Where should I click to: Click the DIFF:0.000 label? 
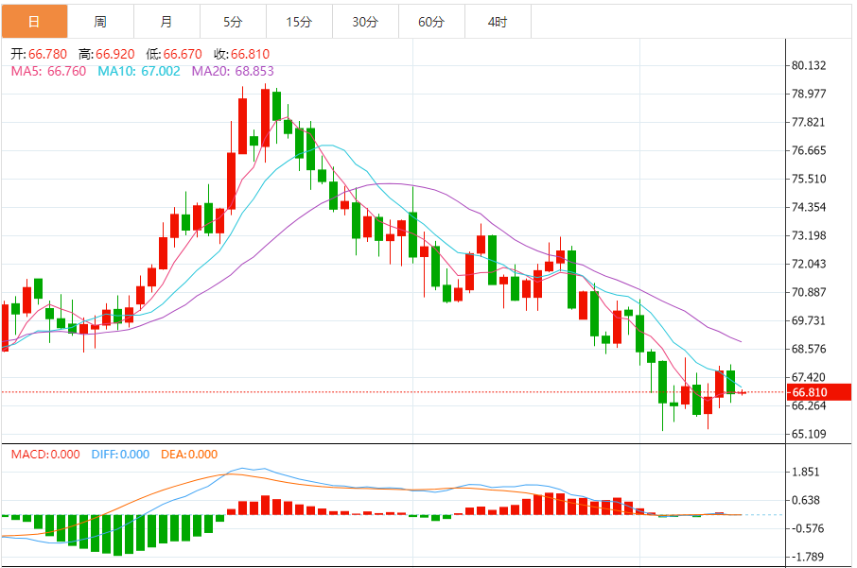pyautogui.click(x=120, y=455)
